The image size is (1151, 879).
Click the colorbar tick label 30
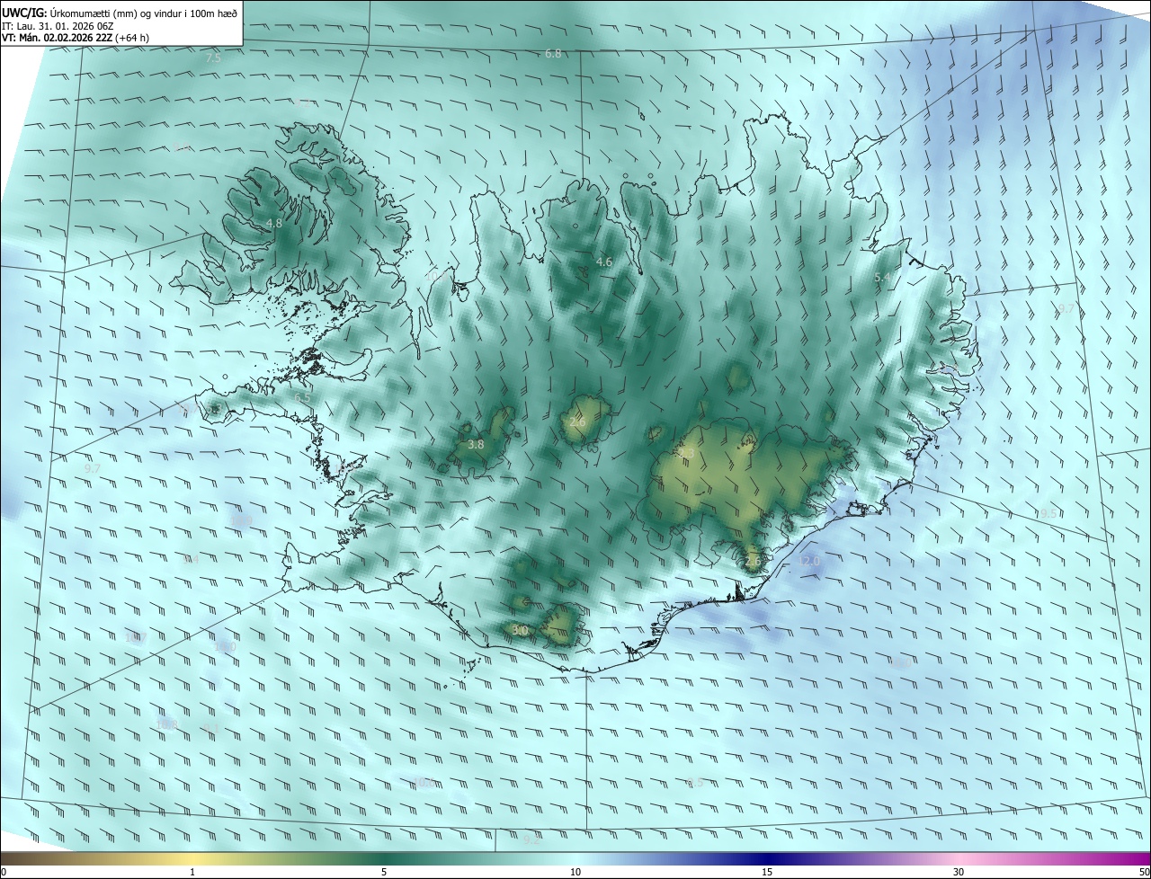click(x=959, y=873)
